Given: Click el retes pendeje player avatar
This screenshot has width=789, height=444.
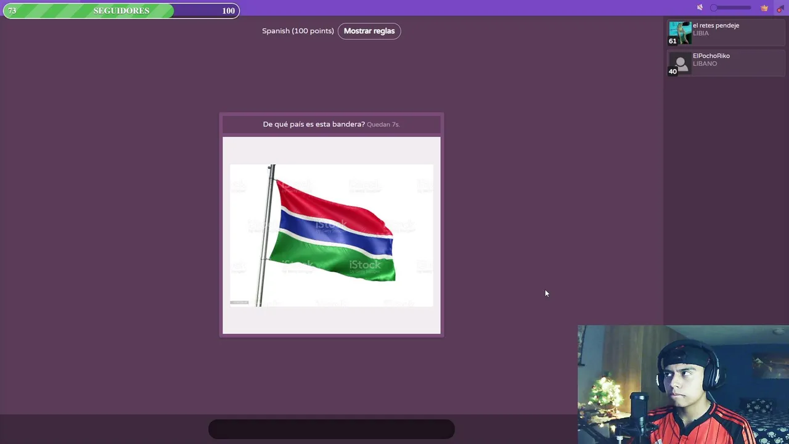Looking at the screenshot, I should pos(680,33).
